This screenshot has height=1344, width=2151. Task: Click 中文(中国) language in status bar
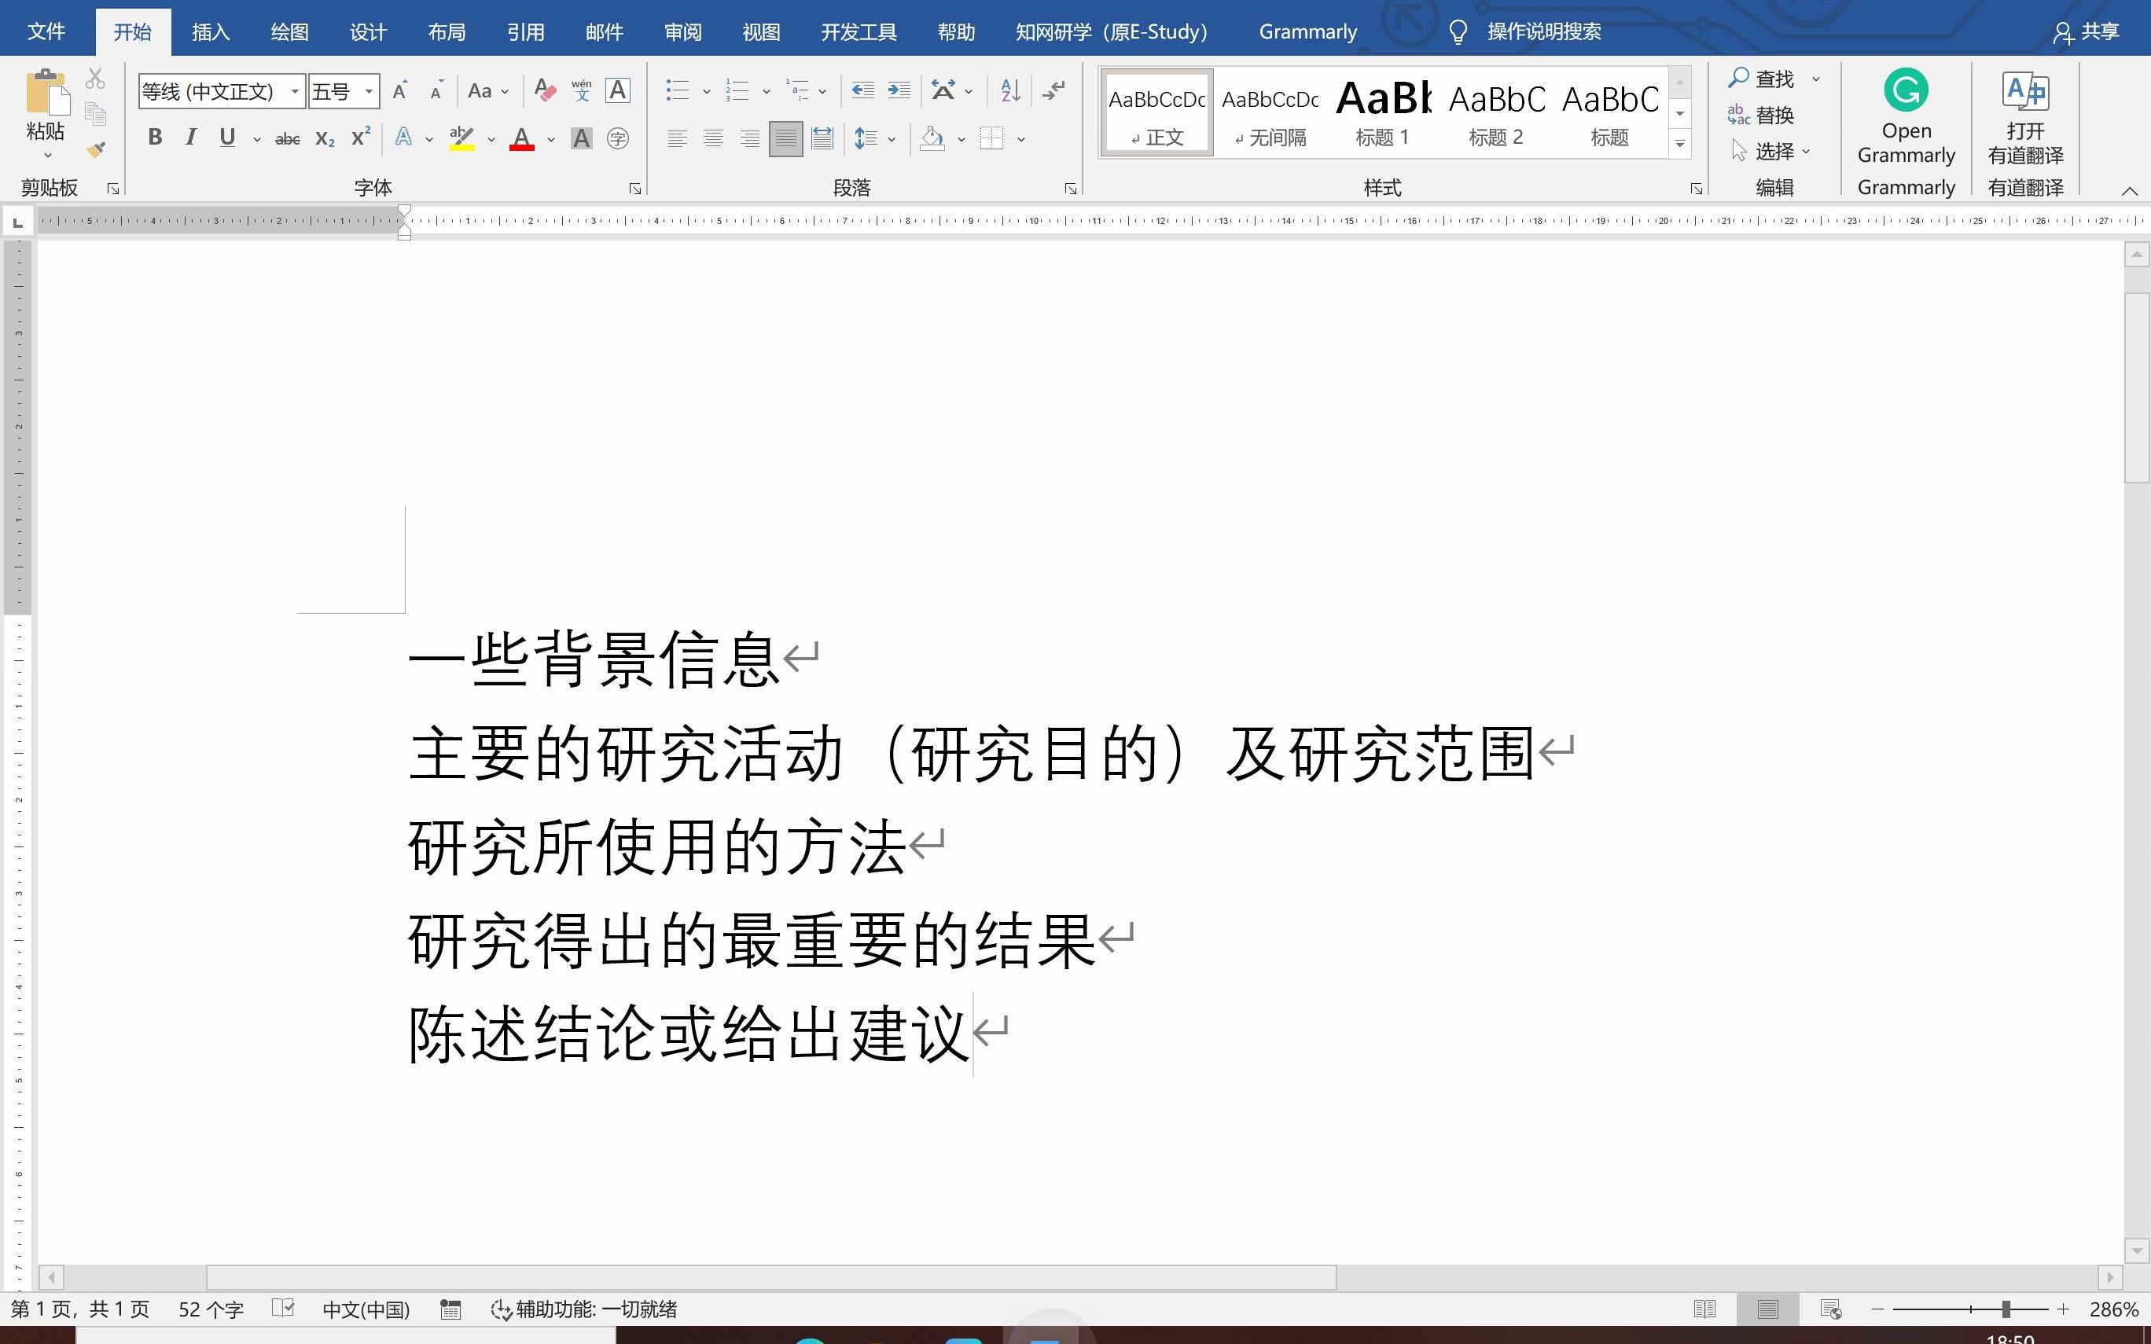(366, 1309)
